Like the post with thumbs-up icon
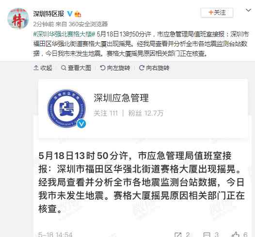This screenshot has height=237, width=255. [x=236, y=234]
